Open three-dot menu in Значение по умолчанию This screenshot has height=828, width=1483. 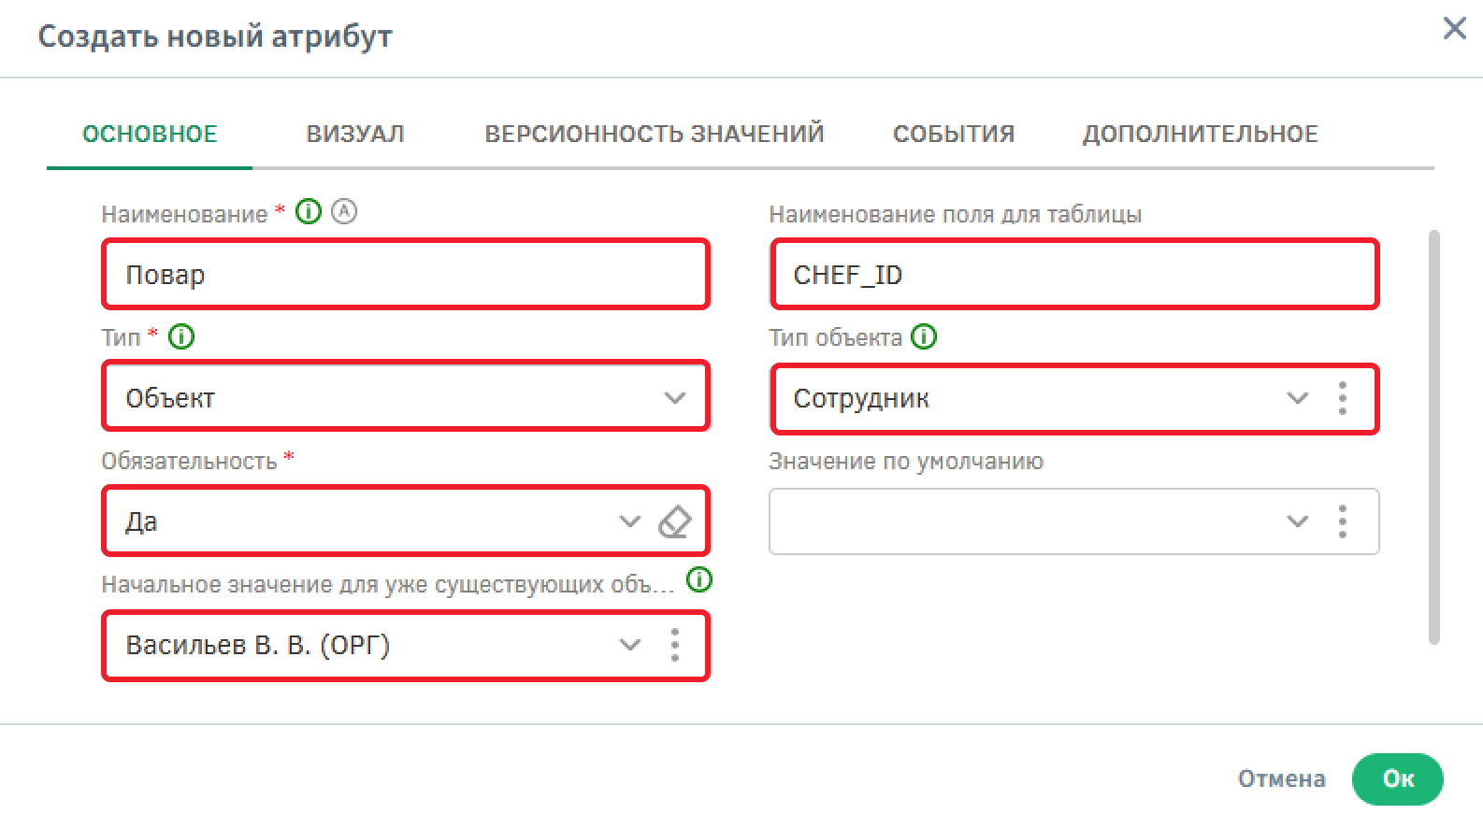(x=1343, y=521)
